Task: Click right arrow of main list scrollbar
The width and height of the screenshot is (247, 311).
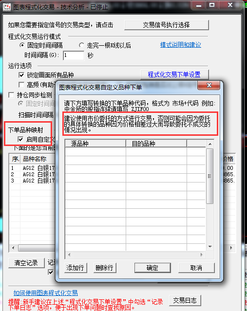Action: (231, 248)
